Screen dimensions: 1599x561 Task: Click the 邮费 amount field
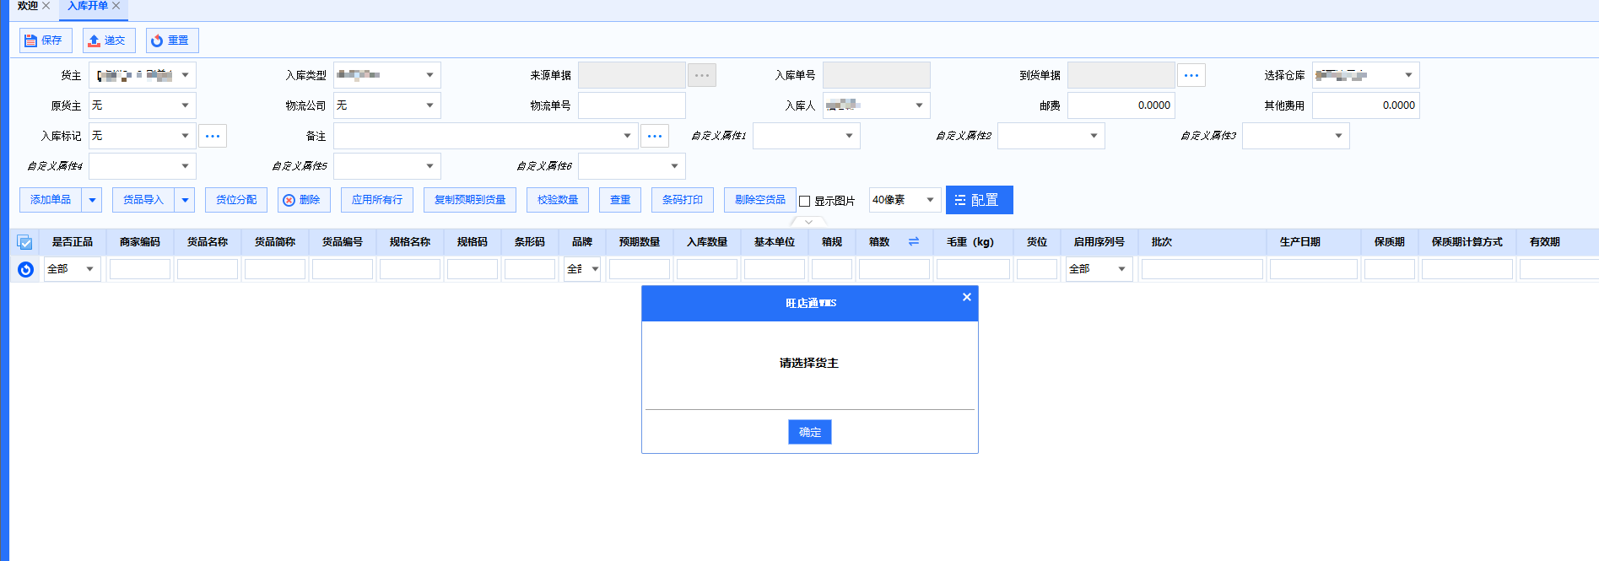pos(1121,105)
